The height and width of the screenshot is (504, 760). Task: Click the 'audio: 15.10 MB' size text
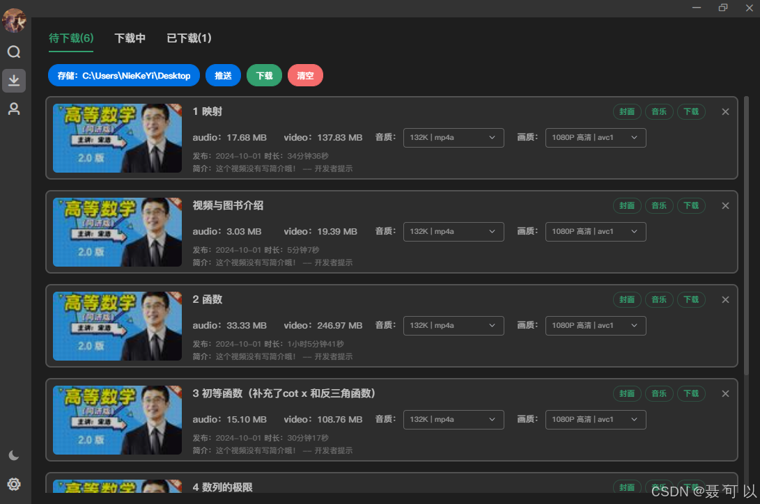point(230,419)
